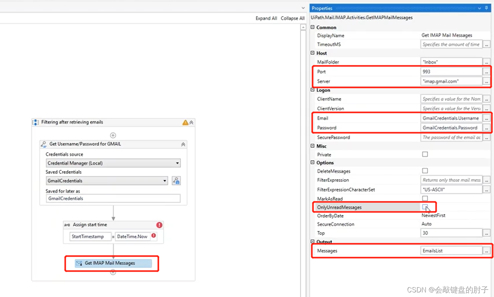Click the DateTime.Now value field
The width and height of the screenshot is (494, 297).
click(133, 236)
